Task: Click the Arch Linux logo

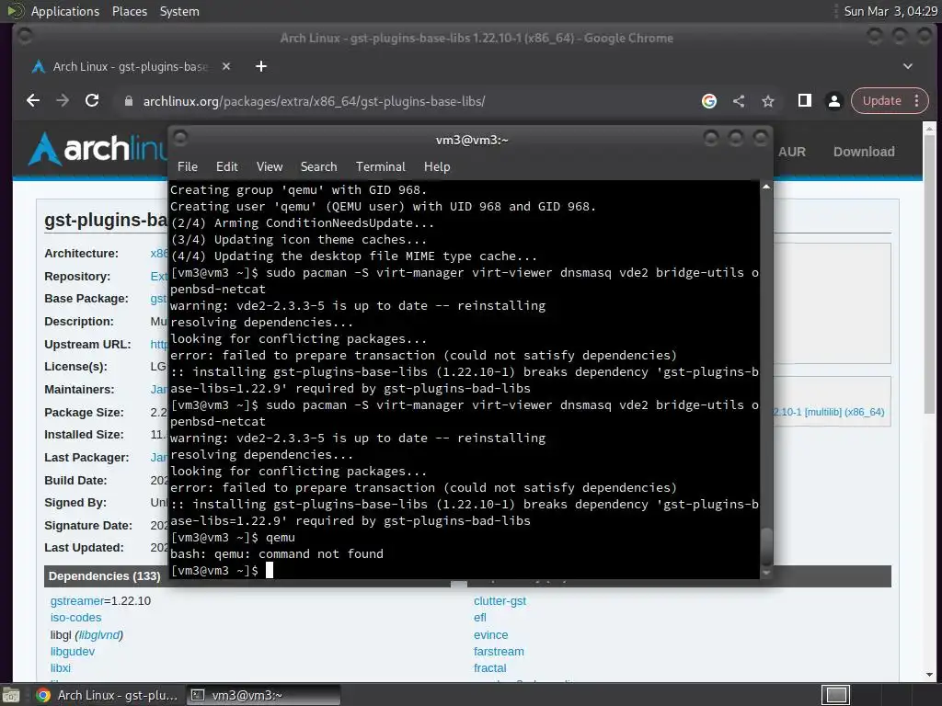Action: (98, 148)
